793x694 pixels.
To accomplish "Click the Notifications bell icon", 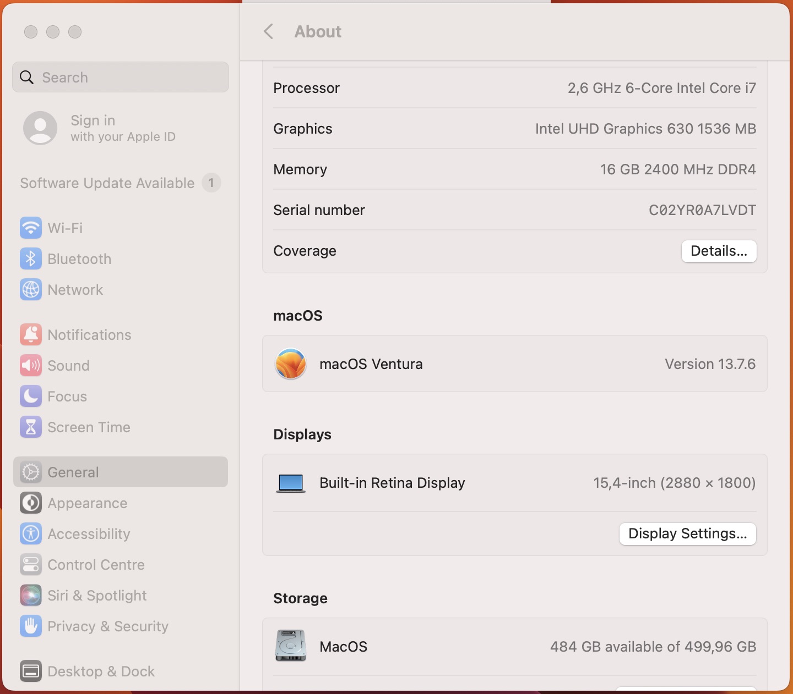I will (31, 334).
